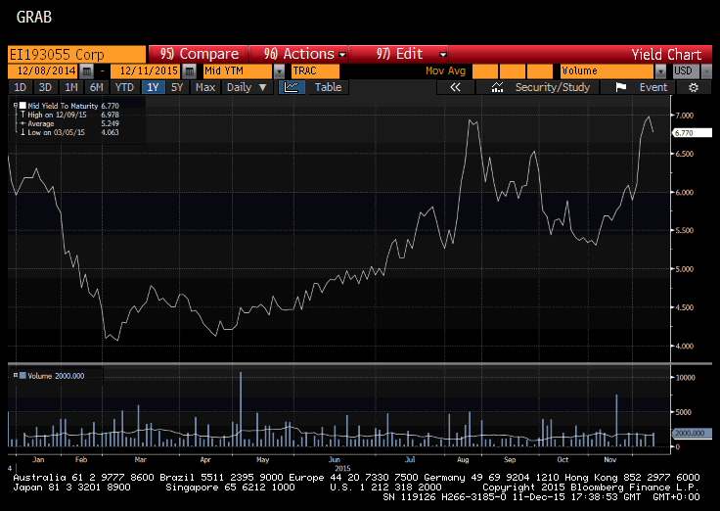Select the 1D range tab
Screen dimensions: 720x511
(x=20, y=87)
